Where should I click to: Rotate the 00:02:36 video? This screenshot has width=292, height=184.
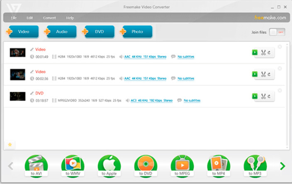pyautogui.click(x=269, y=74)
